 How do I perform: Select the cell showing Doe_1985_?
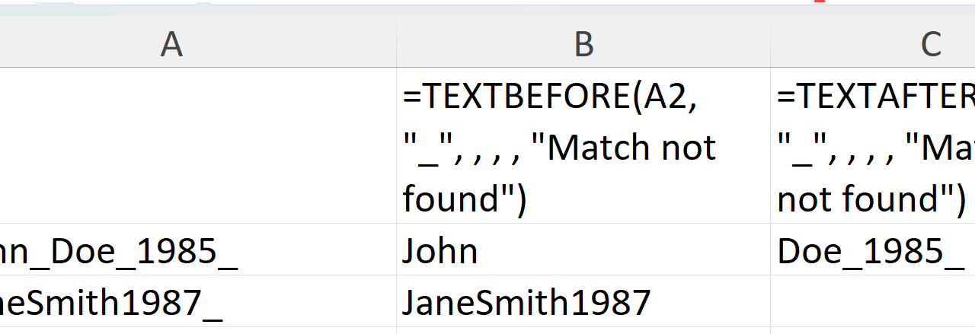[873, 250]
